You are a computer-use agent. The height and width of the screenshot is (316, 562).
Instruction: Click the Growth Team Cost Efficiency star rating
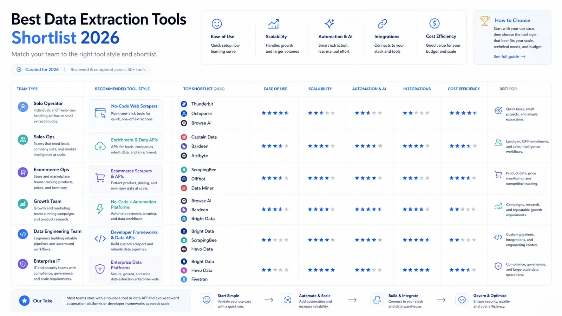coord(463,209)
